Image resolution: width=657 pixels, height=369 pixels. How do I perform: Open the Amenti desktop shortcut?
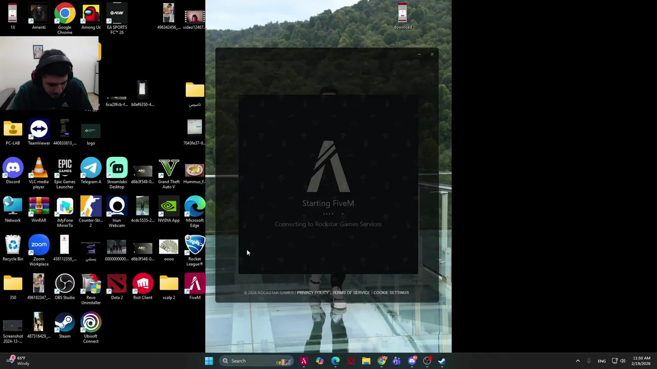pyautogui.click(x=38, y=16)
